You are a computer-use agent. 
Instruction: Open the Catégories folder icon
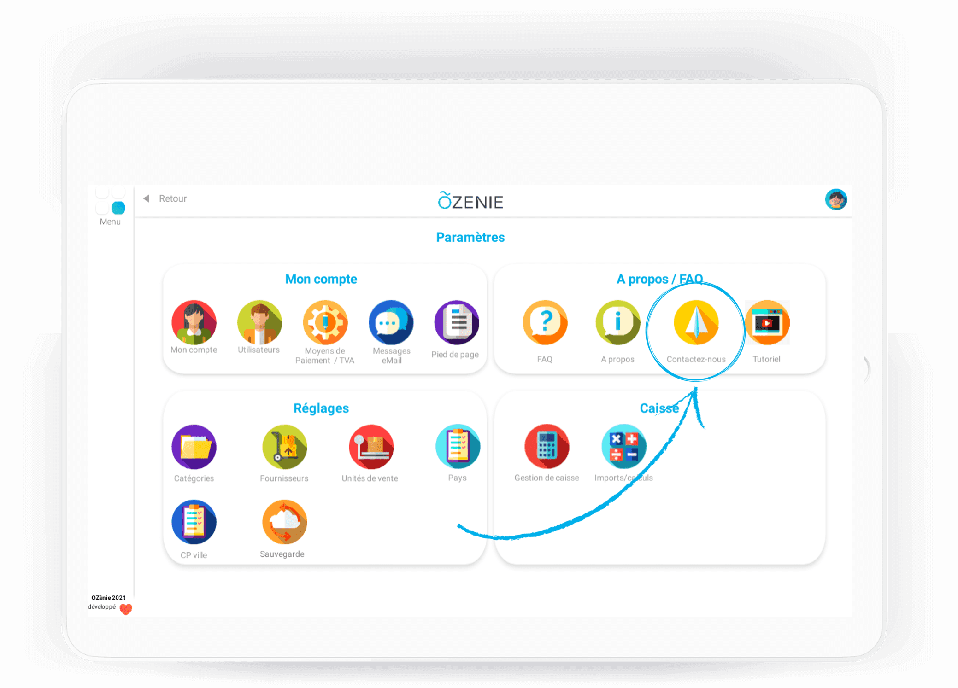(194, 447)
